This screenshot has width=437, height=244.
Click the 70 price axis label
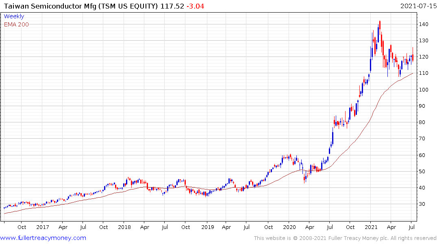pyautogui.click(x=422, y=139)
